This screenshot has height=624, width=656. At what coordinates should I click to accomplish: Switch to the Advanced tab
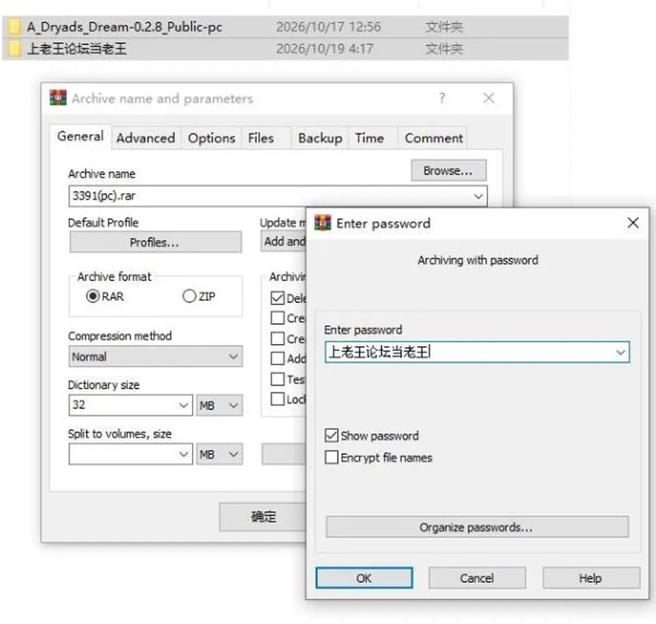pos(146,138)
